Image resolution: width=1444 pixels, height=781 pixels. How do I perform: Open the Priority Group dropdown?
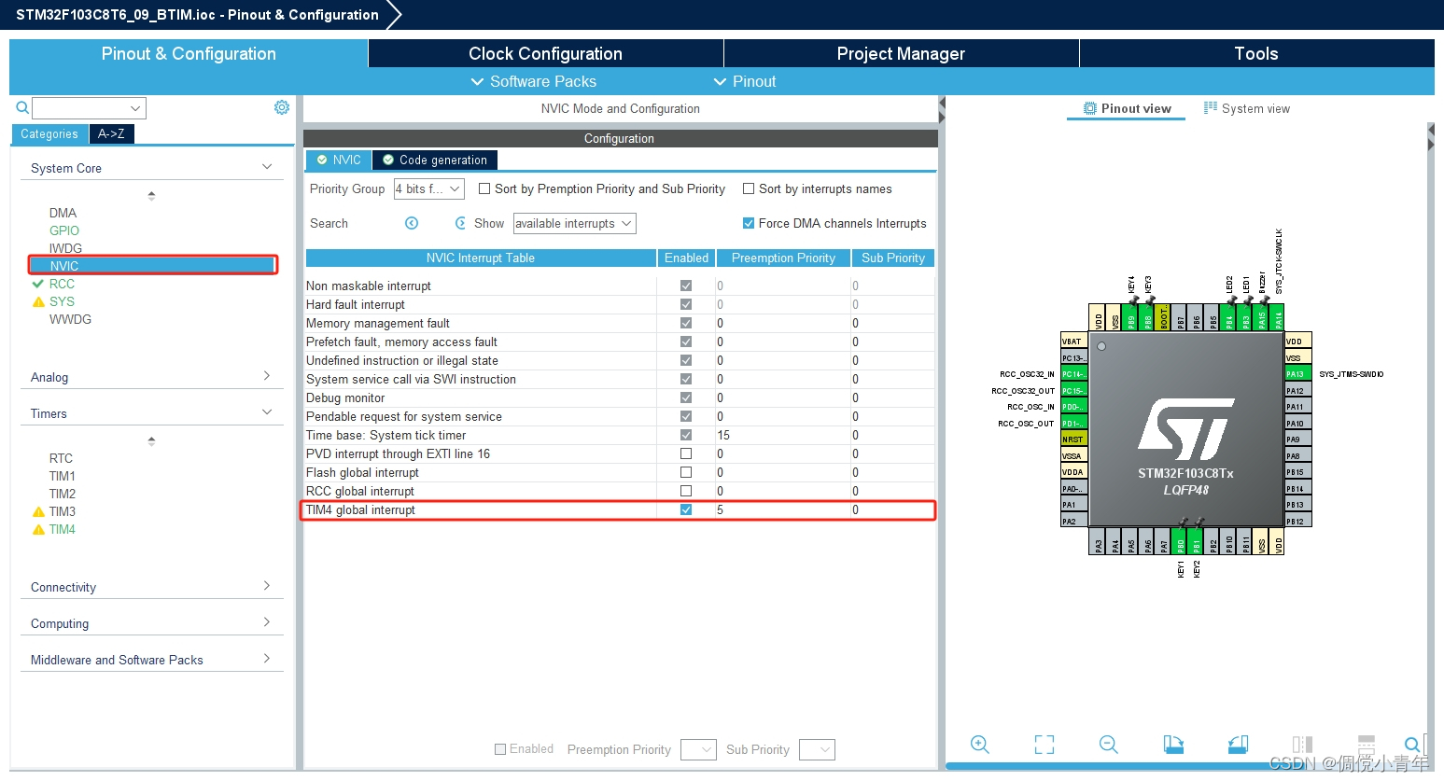click(429, 188)
